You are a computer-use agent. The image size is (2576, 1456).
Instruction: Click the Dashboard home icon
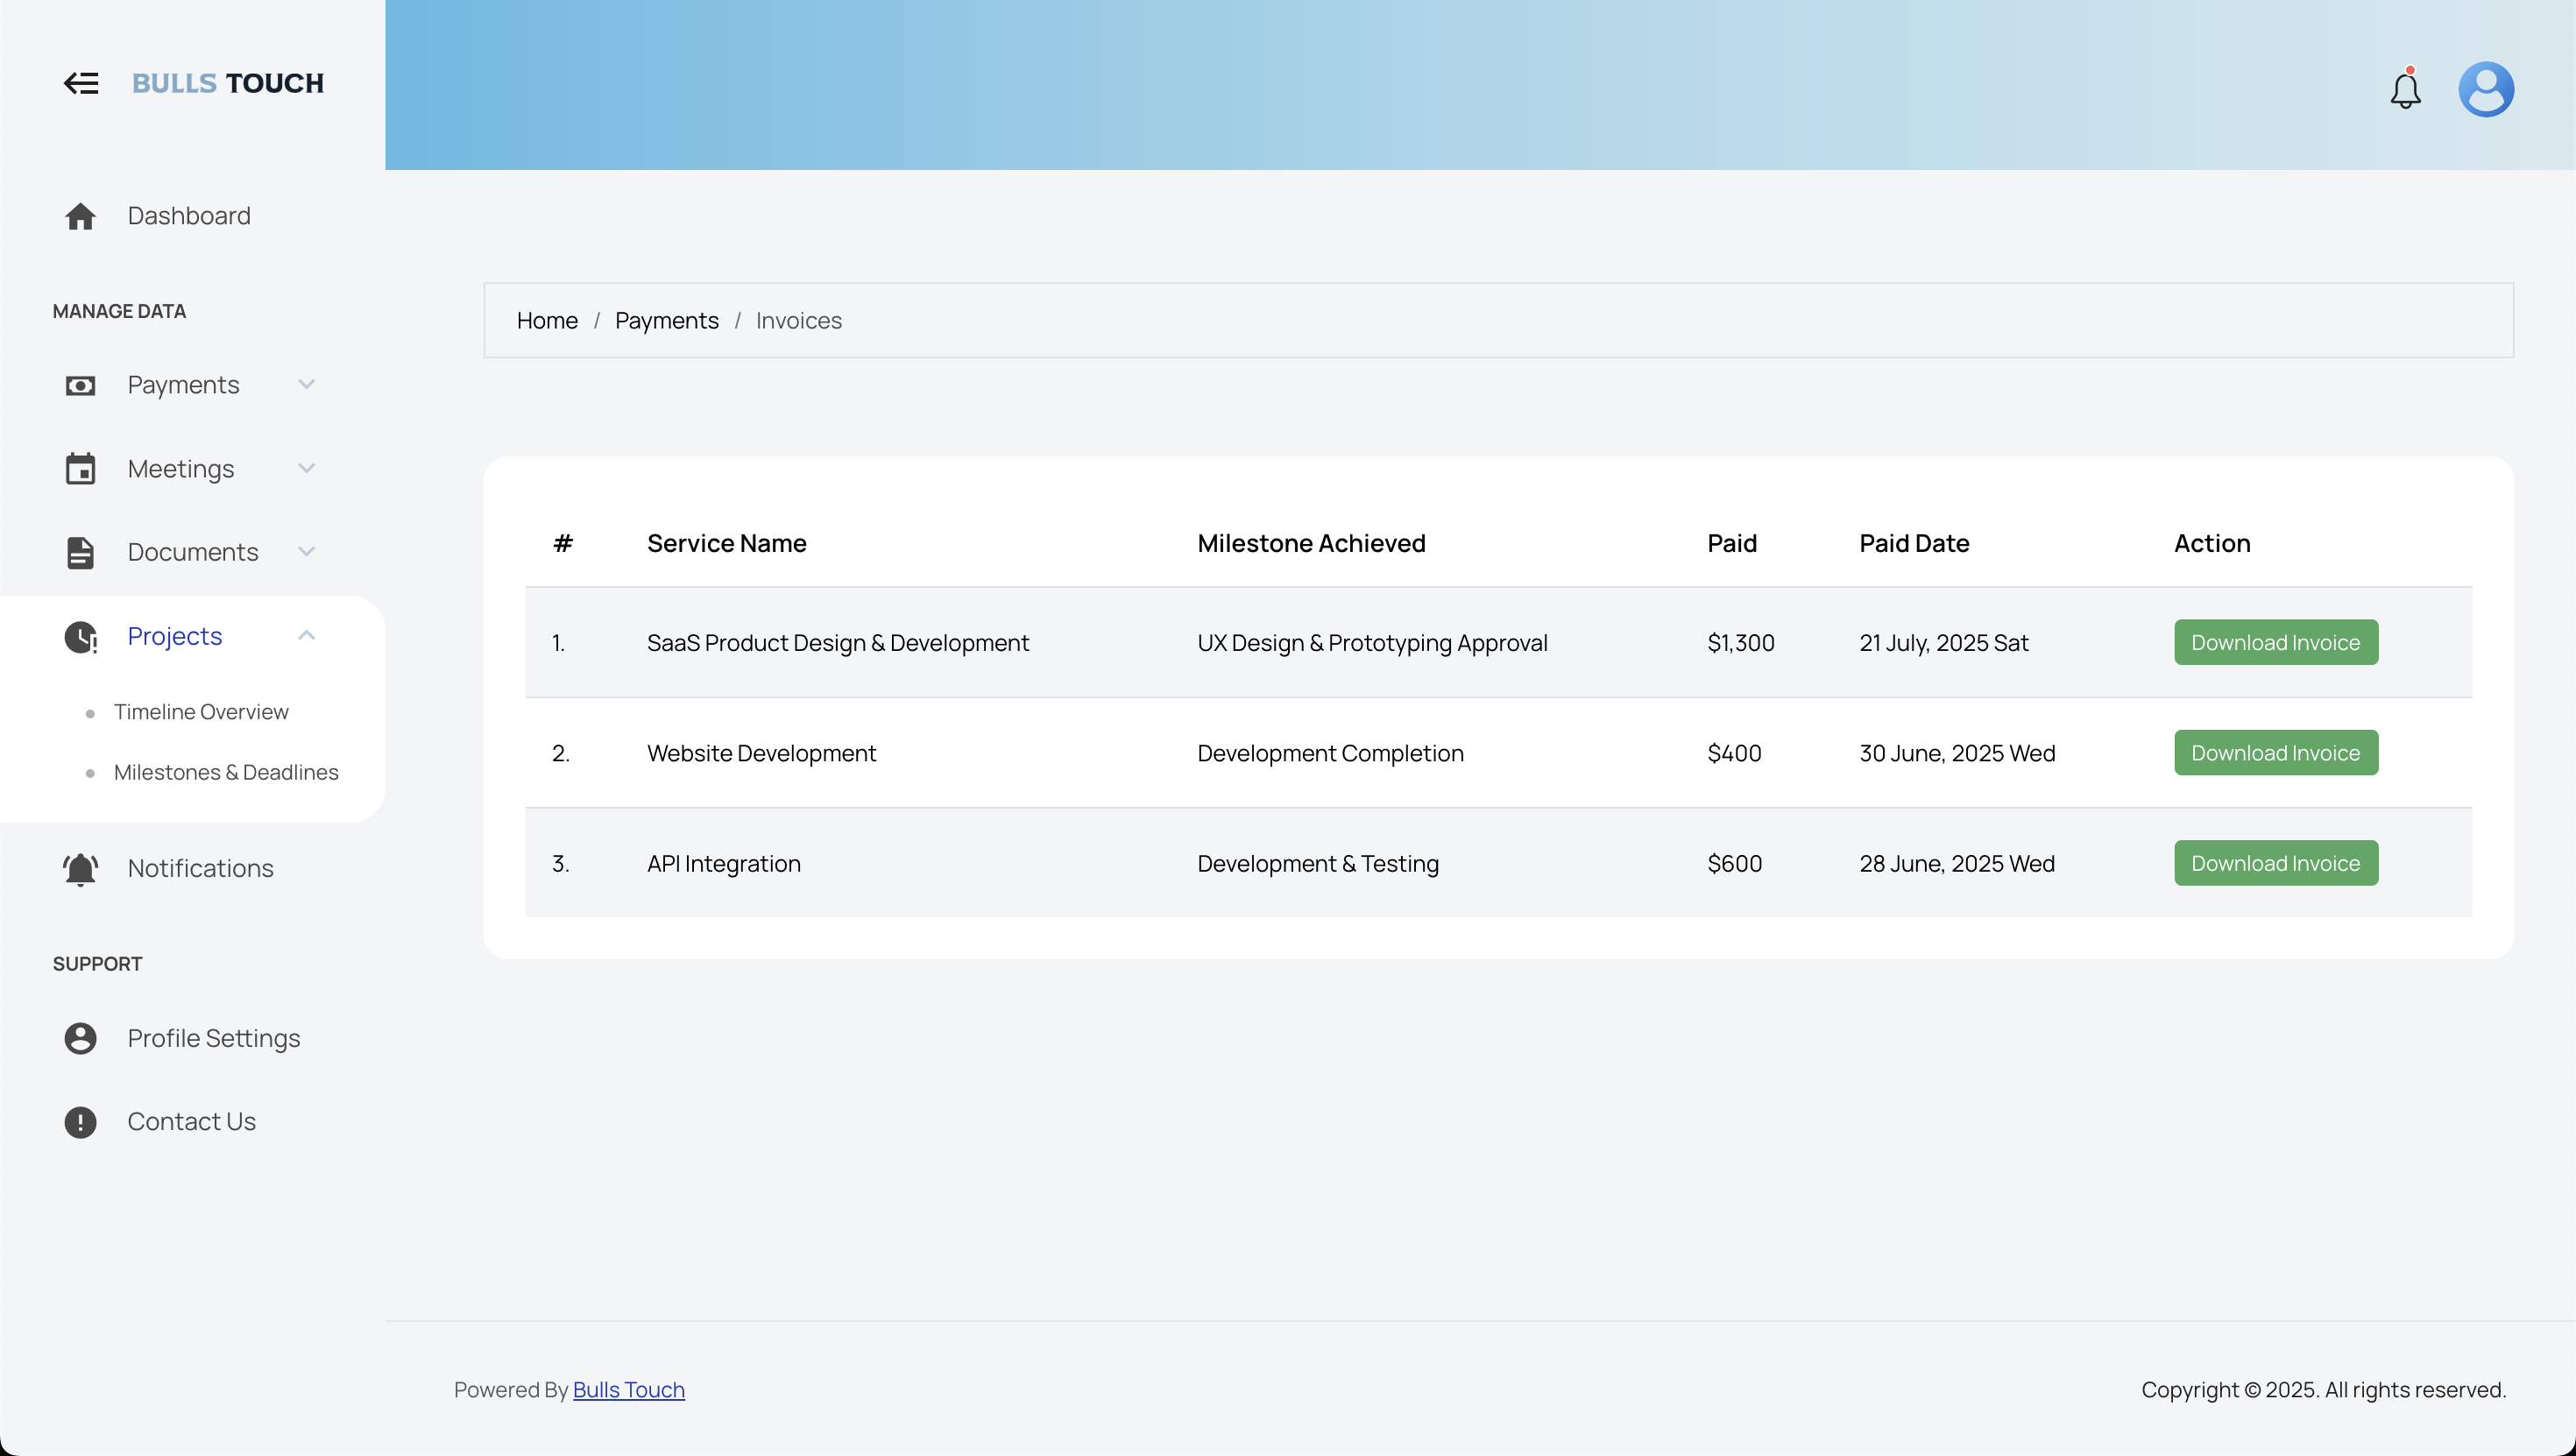tap(80, 216)
